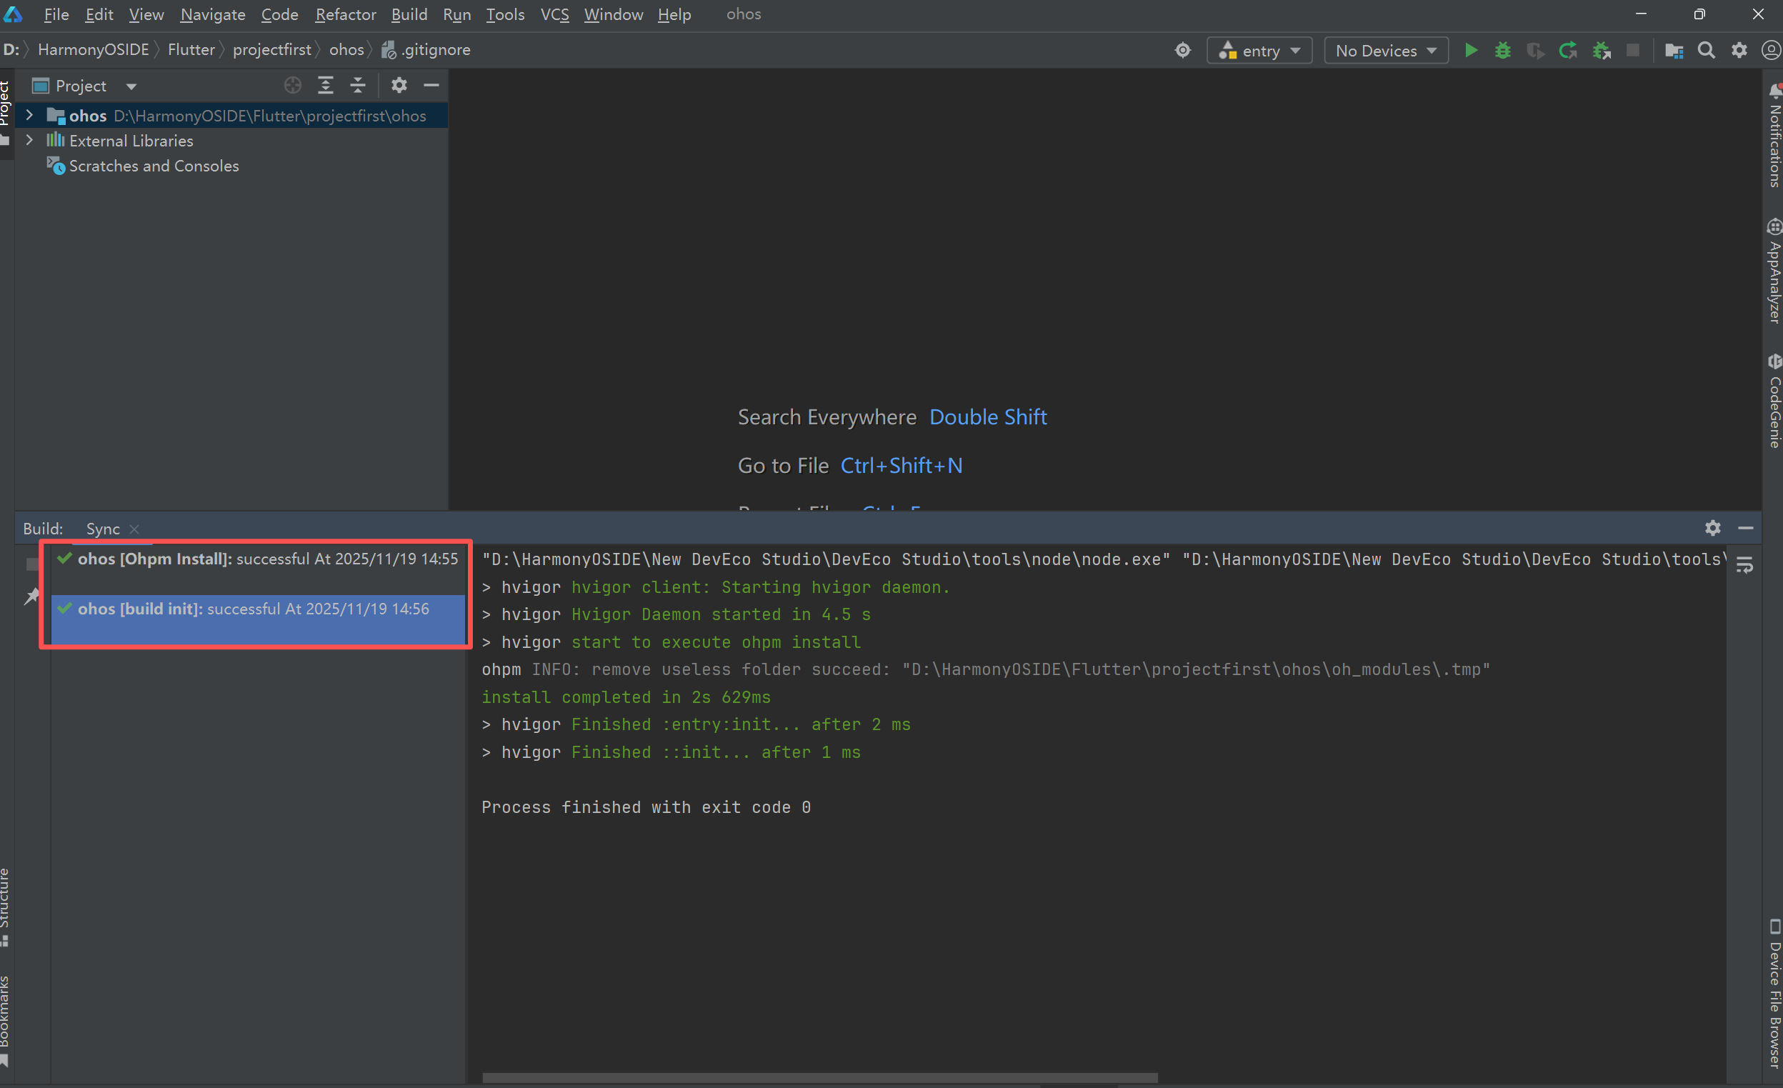Toggle the Pin Tab icon in Build panel
1783x1088 pixels.
coord(31,597)
